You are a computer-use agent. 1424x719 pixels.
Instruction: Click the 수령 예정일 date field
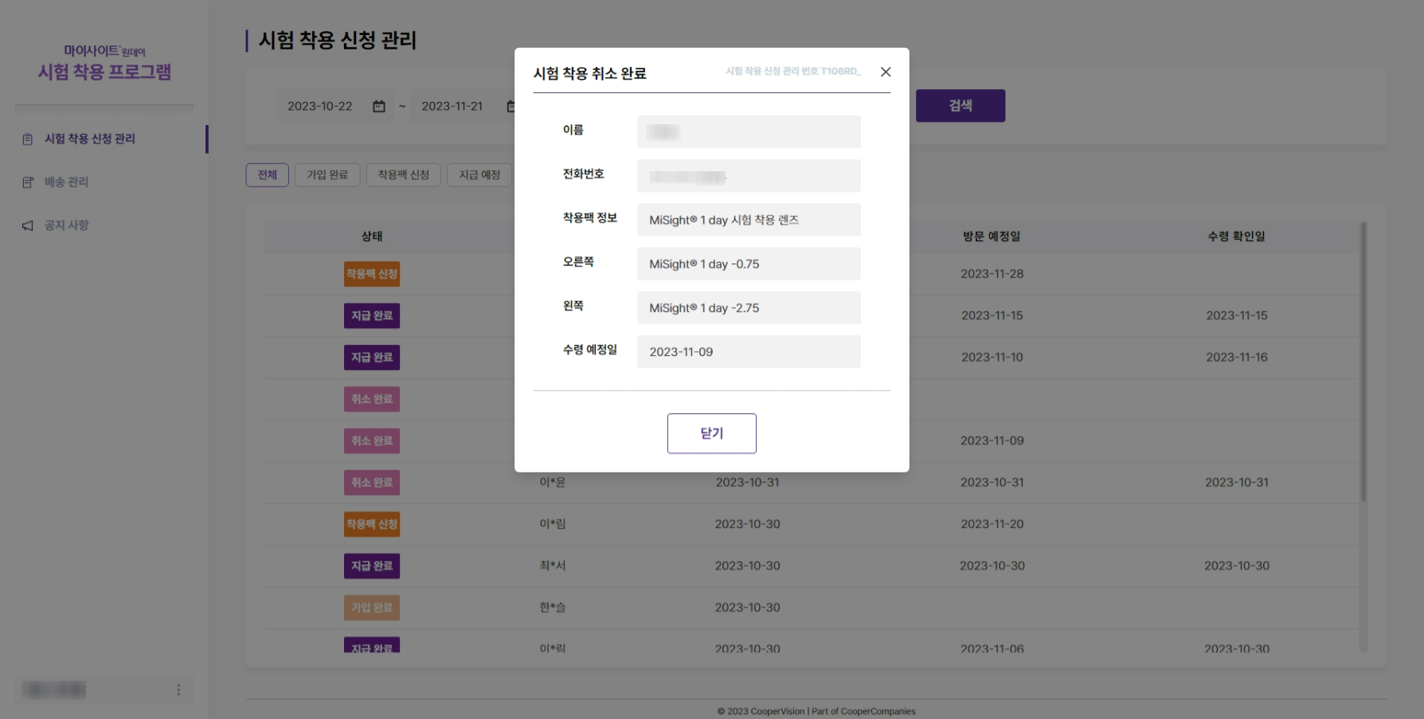[x=748, y=352]
